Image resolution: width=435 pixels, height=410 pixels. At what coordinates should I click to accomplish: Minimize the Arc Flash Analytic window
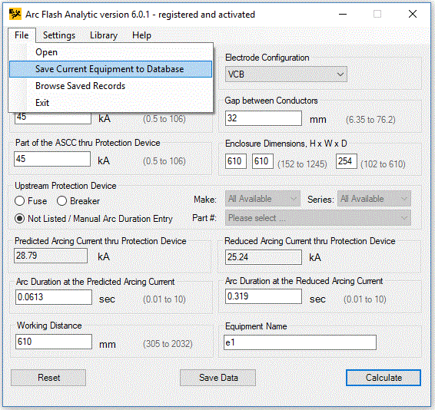343,14
